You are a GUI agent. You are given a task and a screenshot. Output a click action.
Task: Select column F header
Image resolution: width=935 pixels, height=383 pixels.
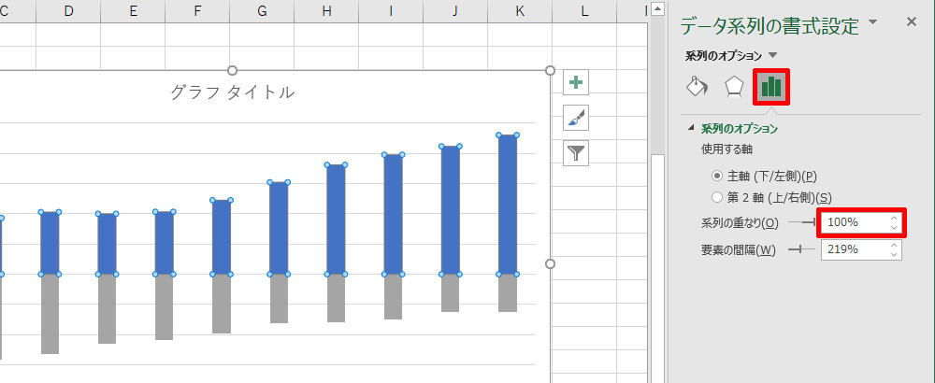tap(197, 10)
